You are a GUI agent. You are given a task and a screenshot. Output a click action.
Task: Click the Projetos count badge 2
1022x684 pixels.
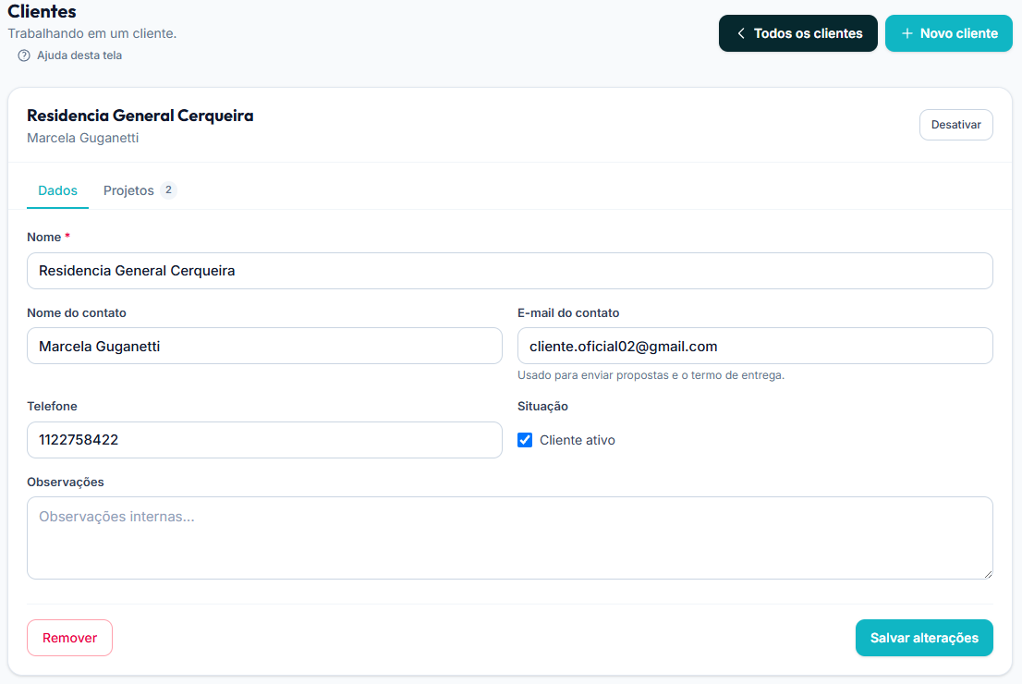click(x=168, y=189)
